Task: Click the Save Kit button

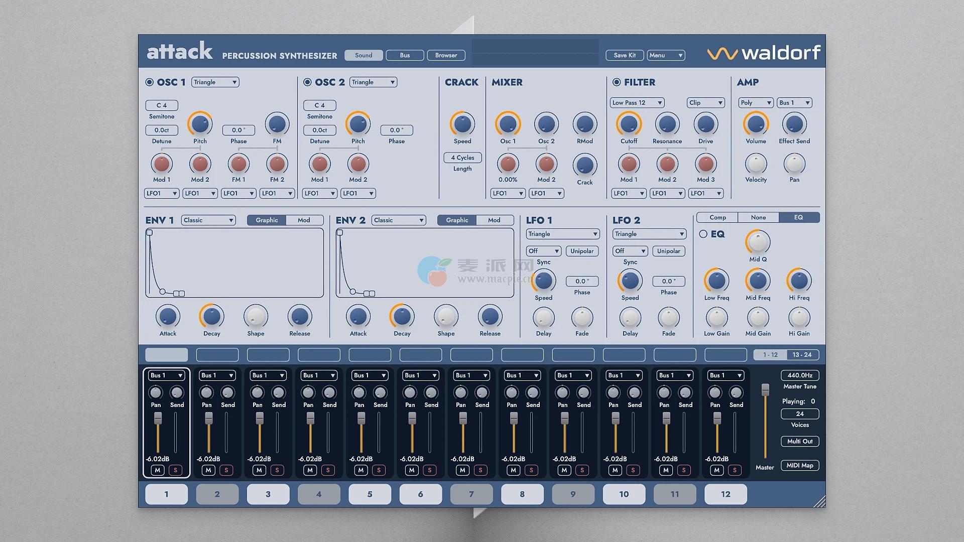Action: pos(624,55)
